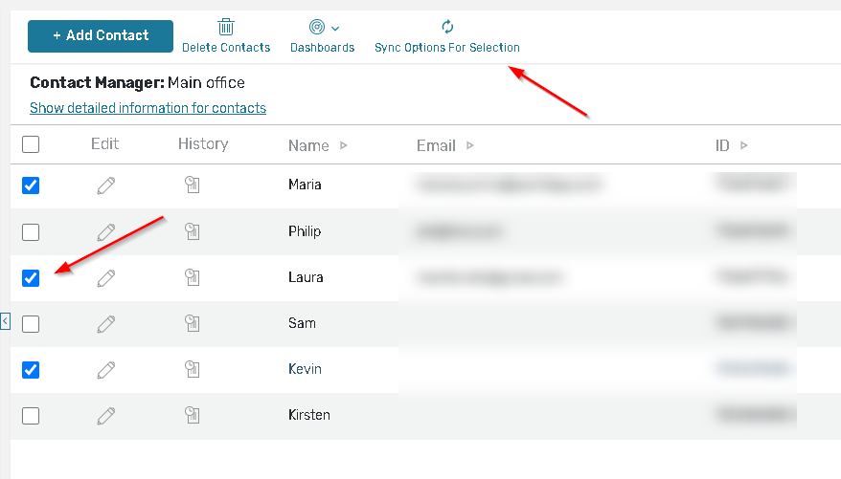Open the Kevin contact name
This screenshot has width=841, height=479.
coord(305,369)
